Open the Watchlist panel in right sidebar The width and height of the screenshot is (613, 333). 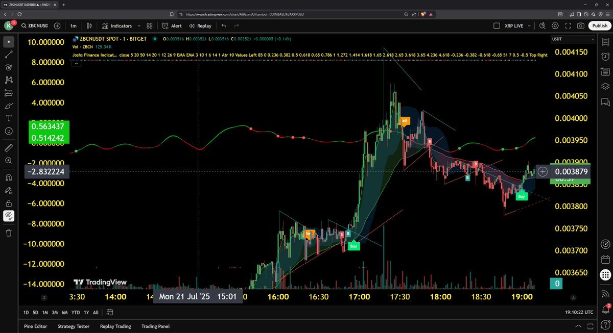click(x=605, y=41)
